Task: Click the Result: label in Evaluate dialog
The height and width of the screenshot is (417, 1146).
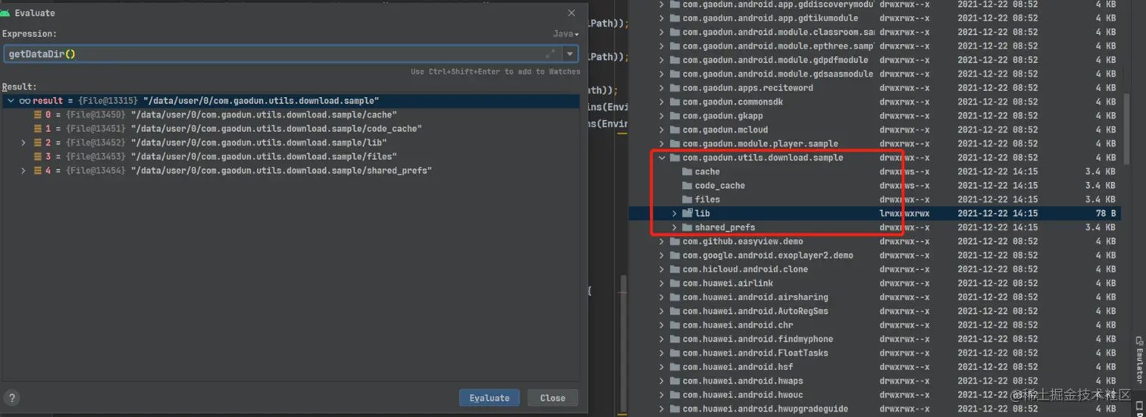Action: pos(19,87)
